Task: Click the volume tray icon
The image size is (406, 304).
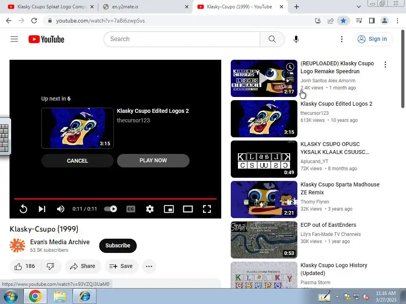Action: point(366,297)
